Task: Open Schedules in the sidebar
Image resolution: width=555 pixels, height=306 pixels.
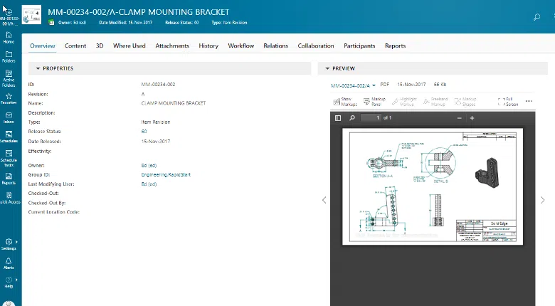Action: tap(9, 137)
